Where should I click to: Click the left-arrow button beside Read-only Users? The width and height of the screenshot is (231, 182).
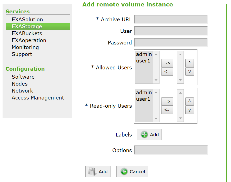pyautogui.click(x=167, y=110)
